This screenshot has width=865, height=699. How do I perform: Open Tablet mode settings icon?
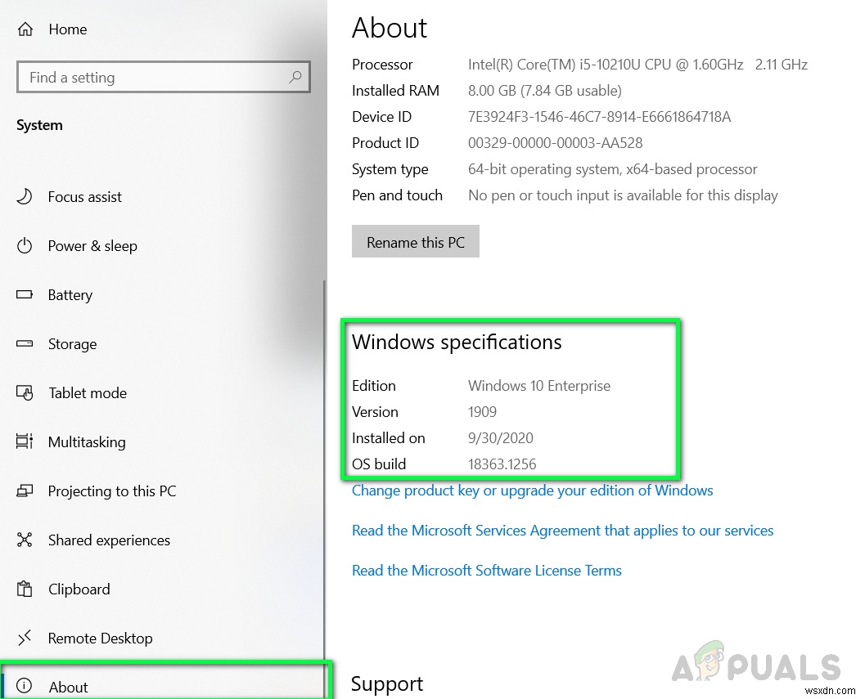pyautogui.click(x=25, y=392)
